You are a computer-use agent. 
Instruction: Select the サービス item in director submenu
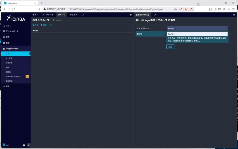[9, 58]
